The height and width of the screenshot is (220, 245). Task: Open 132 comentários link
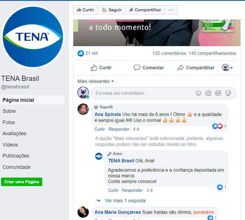pyautogui.click(x=169, y=53)
